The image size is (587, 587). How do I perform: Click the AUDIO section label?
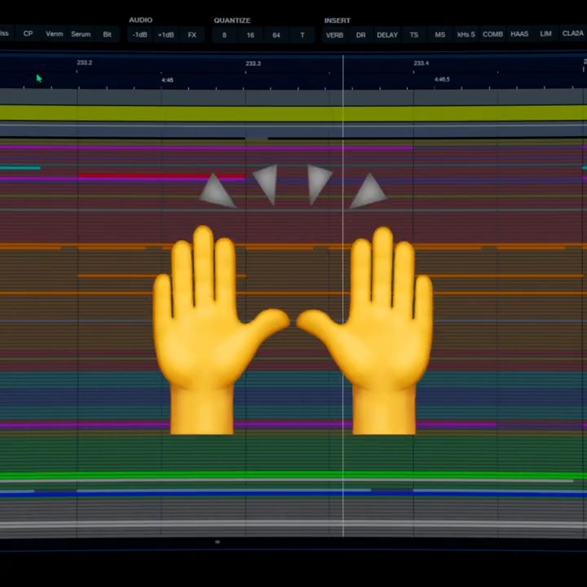click(141, 20)
